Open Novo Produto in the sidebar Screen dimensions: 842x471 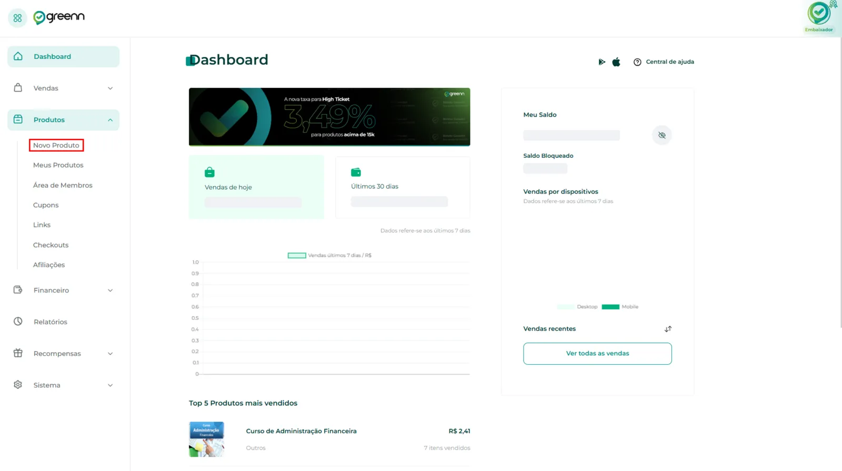(56, 145)
